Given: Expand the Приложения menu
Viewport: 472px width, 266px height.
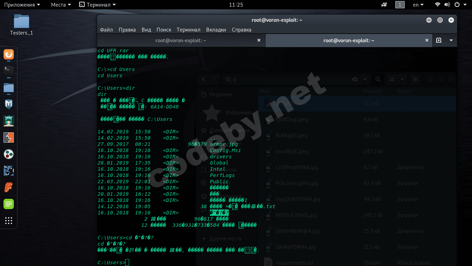Looking at the screenshot, I should click(x=22, y=5).
